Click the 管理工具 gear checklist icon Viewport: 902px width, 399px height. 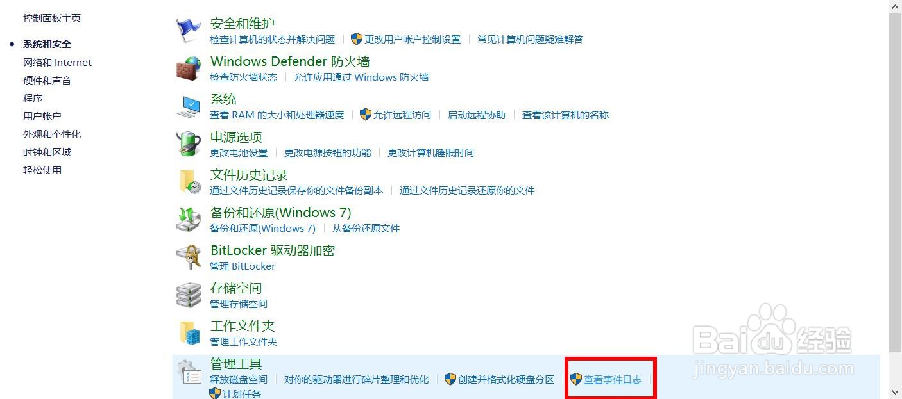tap(189, 371)
